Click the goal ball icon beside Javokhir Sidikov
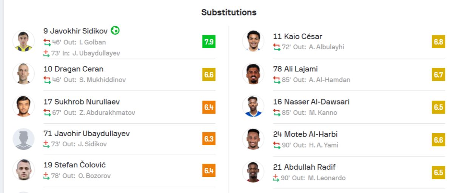Image resolution: width=453 pixels, height=193 pixels. (x=115, y=30)
